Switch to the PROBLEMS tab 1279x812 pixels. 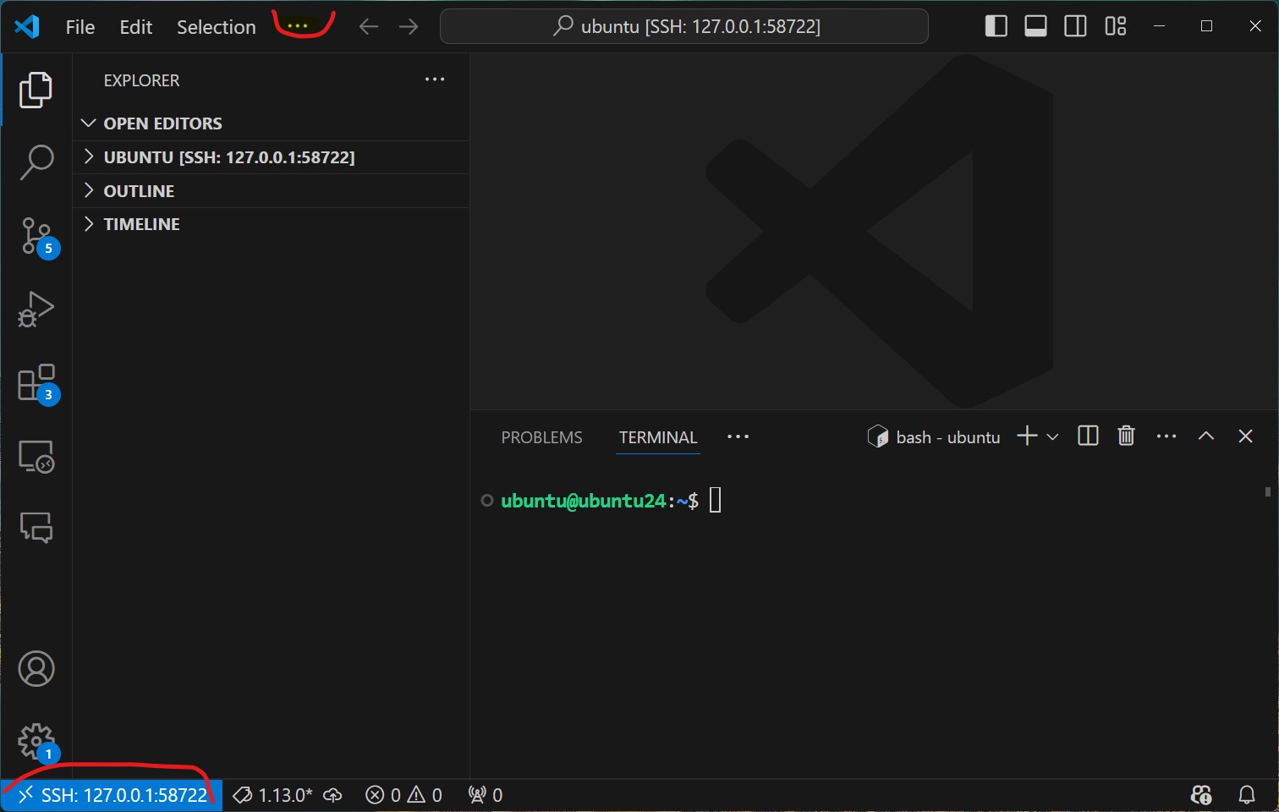(x=541, y=437)
